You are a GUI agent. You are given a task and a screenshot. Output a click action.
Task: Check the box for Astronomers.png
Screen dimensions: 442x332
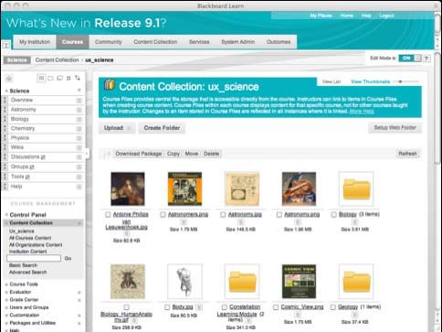pyautogui.click(x=163, y=215)
